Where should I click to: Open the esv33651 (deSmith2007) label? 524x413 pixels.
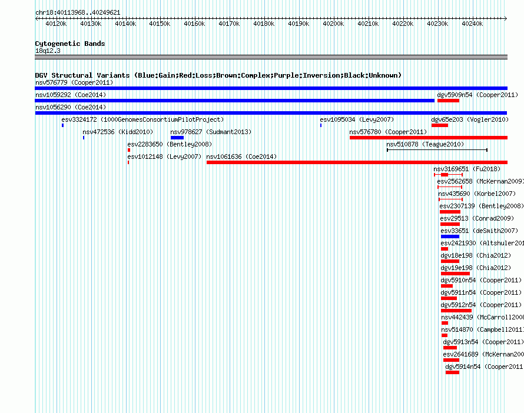[480, 231]
